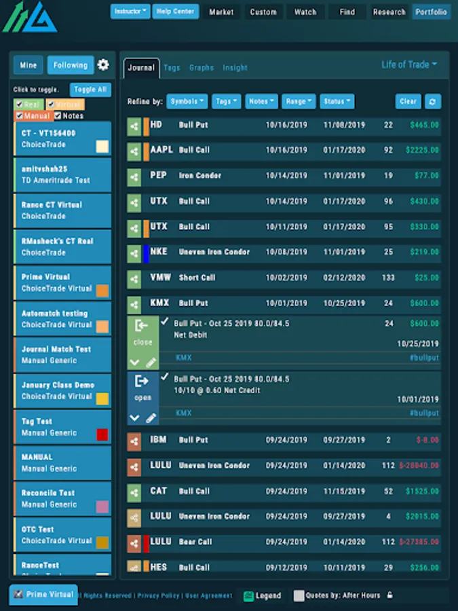Viewport: 458px width, 611px height.
Task: Click the share icon for VMW trade
Action: click(134, 280)
